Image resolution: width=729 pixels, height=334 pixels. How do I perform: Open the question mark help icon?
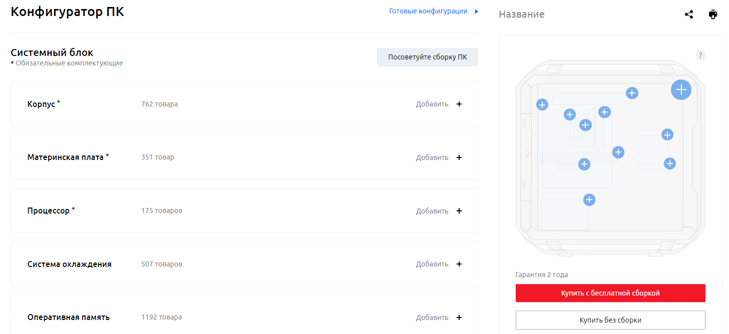click(700, 55)
